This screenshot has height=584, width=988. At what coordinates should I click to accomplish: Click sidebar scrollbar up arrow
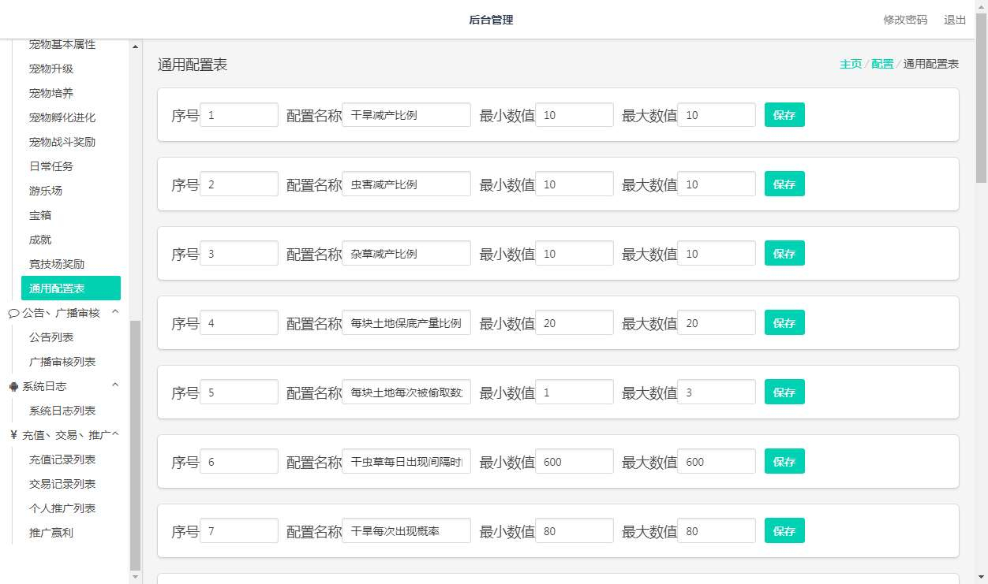click(x=135, y=46)
